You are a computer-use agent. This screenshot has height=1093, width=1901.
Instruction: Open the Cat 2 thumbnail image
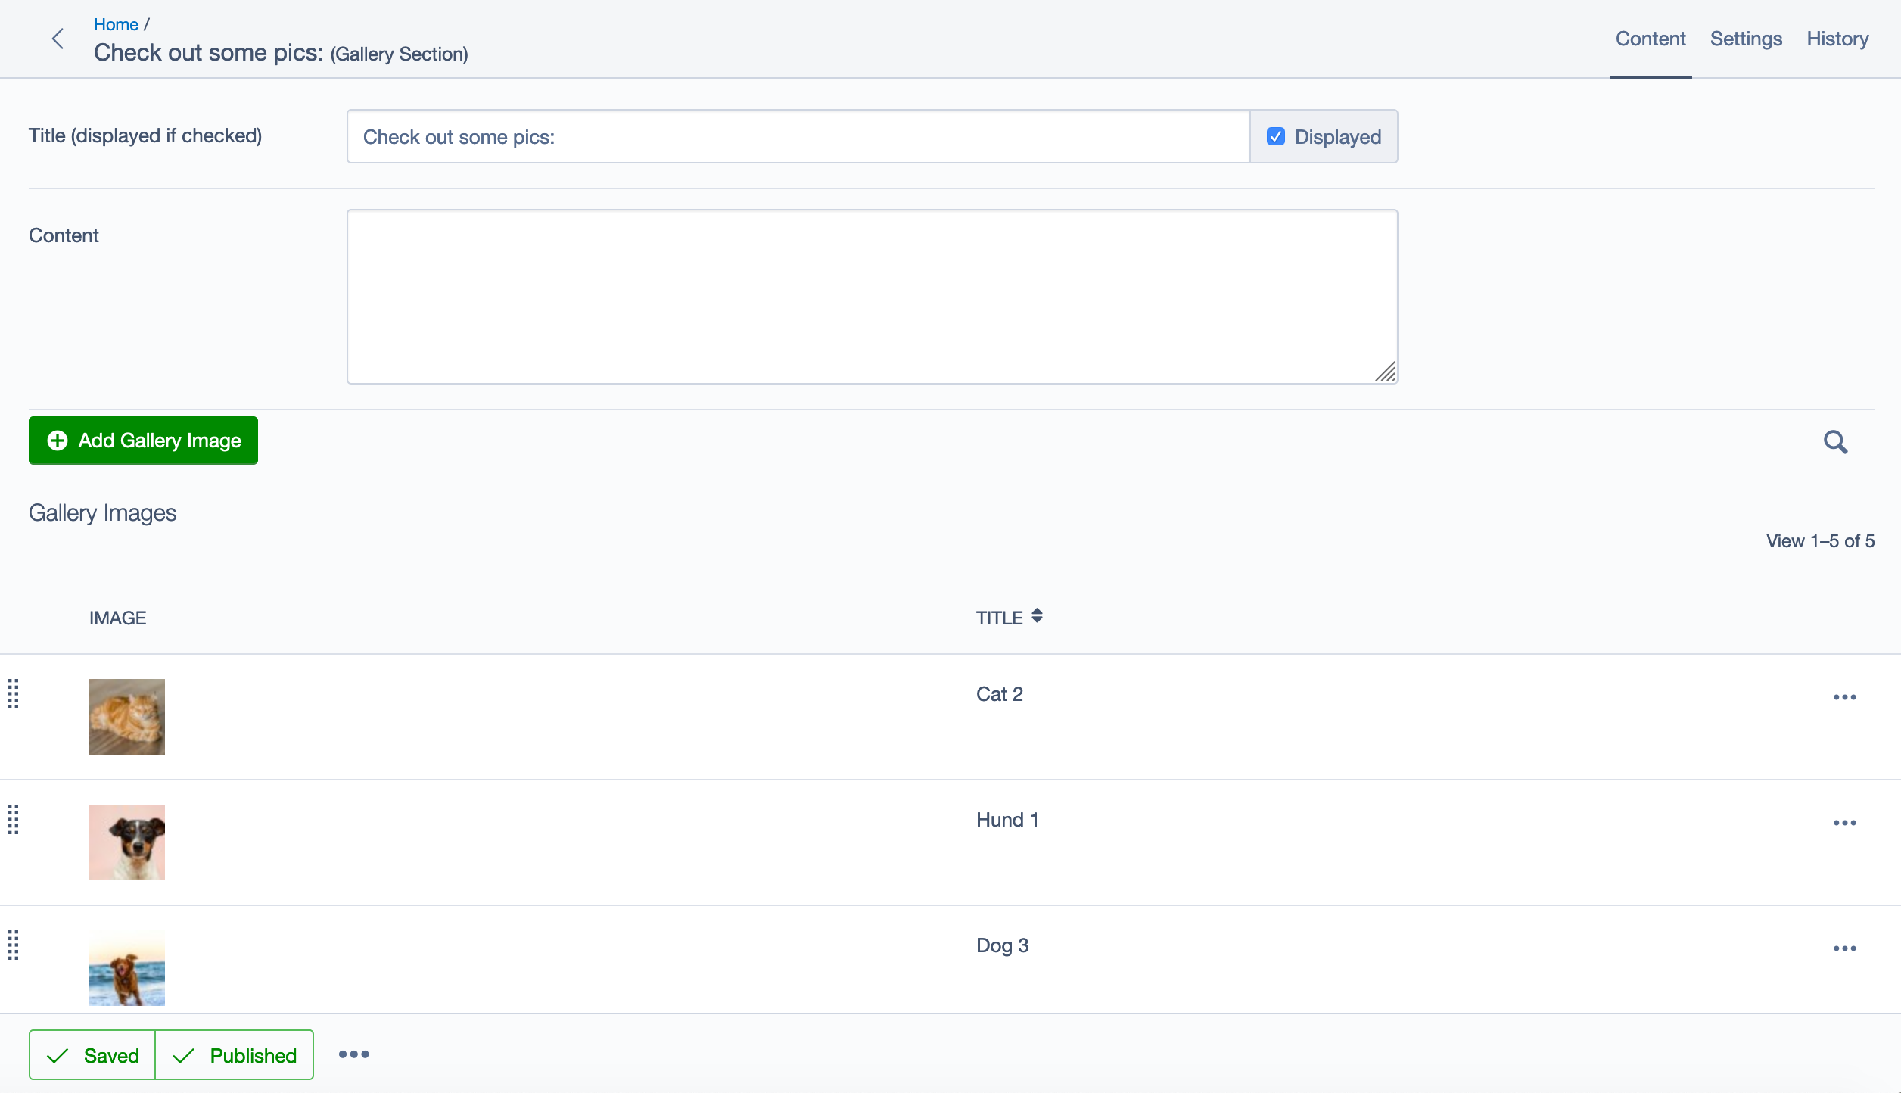click(127, 717)
